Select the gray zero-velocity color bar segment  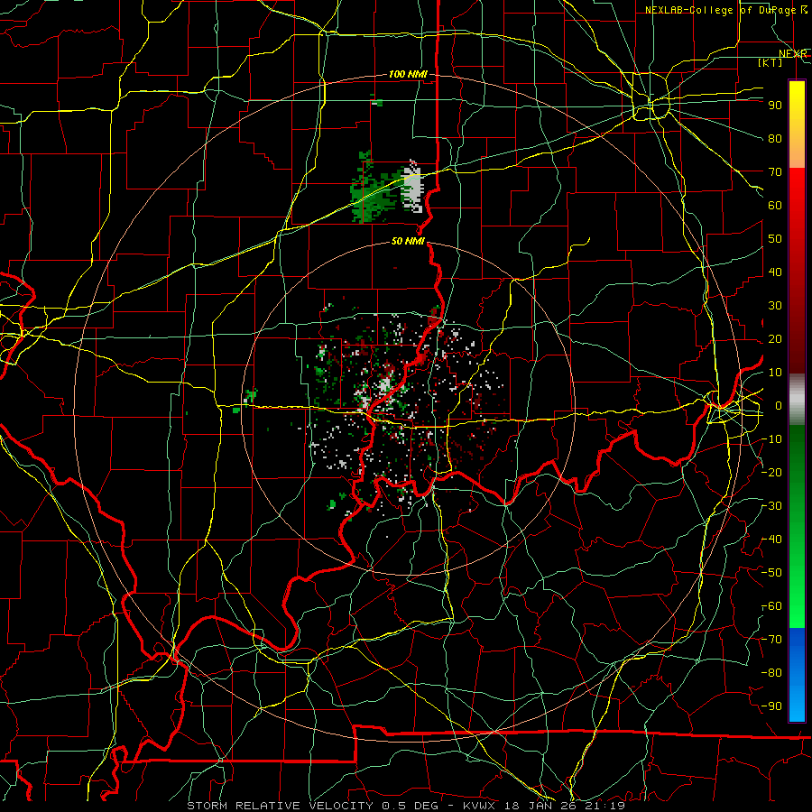point(797,399)
